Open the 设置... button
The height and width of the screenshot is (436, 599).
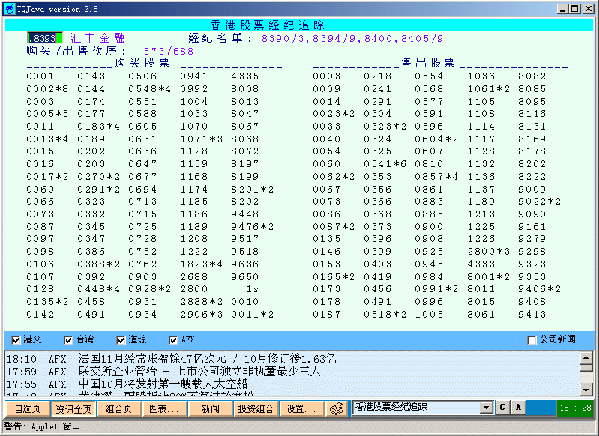click(x=301, y=409)
